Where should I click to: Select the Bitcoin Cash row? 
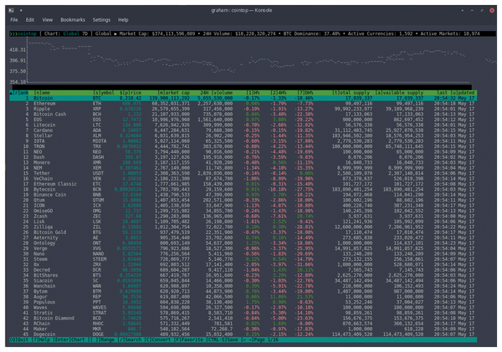(243, 115)
